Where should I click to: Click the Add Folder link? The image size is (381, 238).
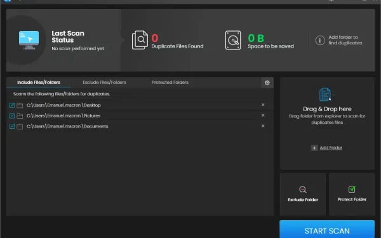pyautogui.click(x=331, y=148)
